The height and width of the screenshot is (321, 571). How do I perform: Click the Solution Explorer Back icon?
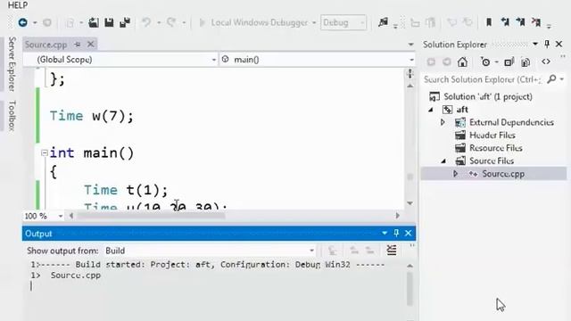[x=431, y=62]
